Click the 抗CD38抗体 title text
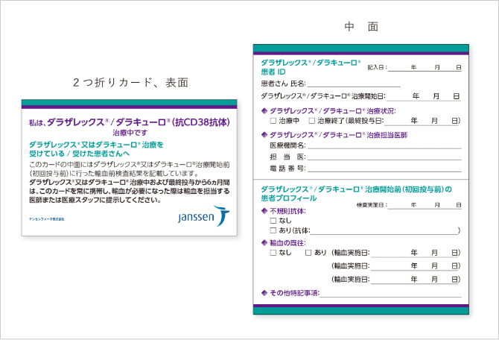 coord(201,122)
